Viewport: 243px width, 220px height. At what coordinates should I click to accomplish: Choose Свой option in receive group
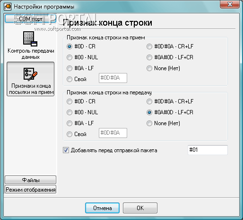coord(77,79)
